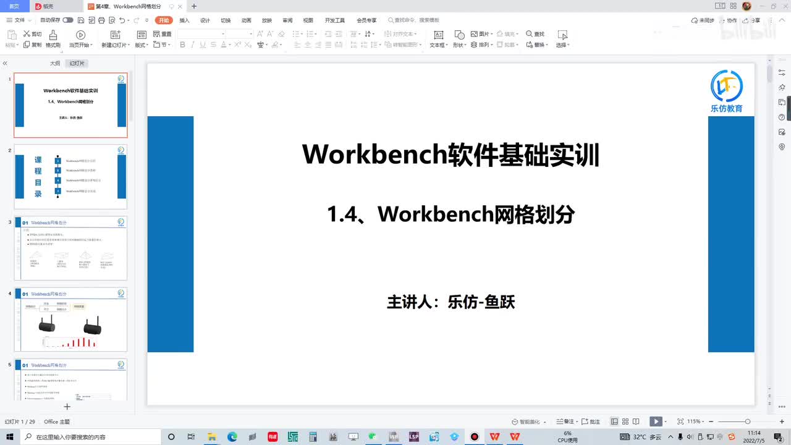791x445 pixels.
Task: Collapse the slide panel with double chevron
Action: pyautogui.click(x=5, y=63)
